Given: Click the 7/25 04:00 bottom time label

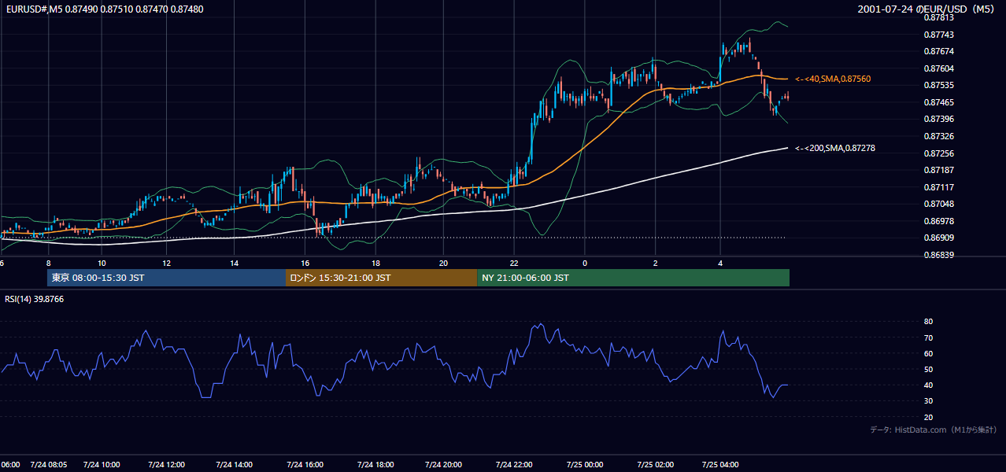Looking at the screenshot, I should tap(720, 465).
